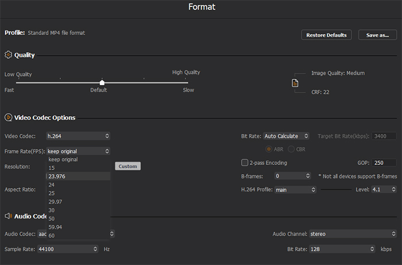Viewport: 402px width, 265px height.
Task: Select the ABR radio button
Action: click(x=268, y=149)
